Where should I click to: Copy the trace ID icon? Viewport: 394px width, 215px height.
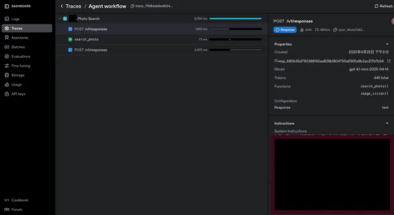(x=132, y=6)
